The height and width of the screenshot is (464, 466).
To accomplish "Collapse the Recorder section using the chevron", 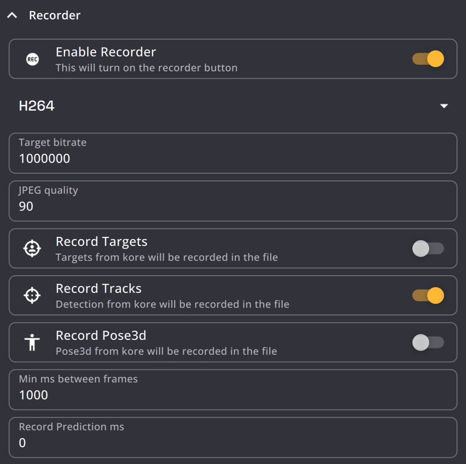I will pos(12,15).
